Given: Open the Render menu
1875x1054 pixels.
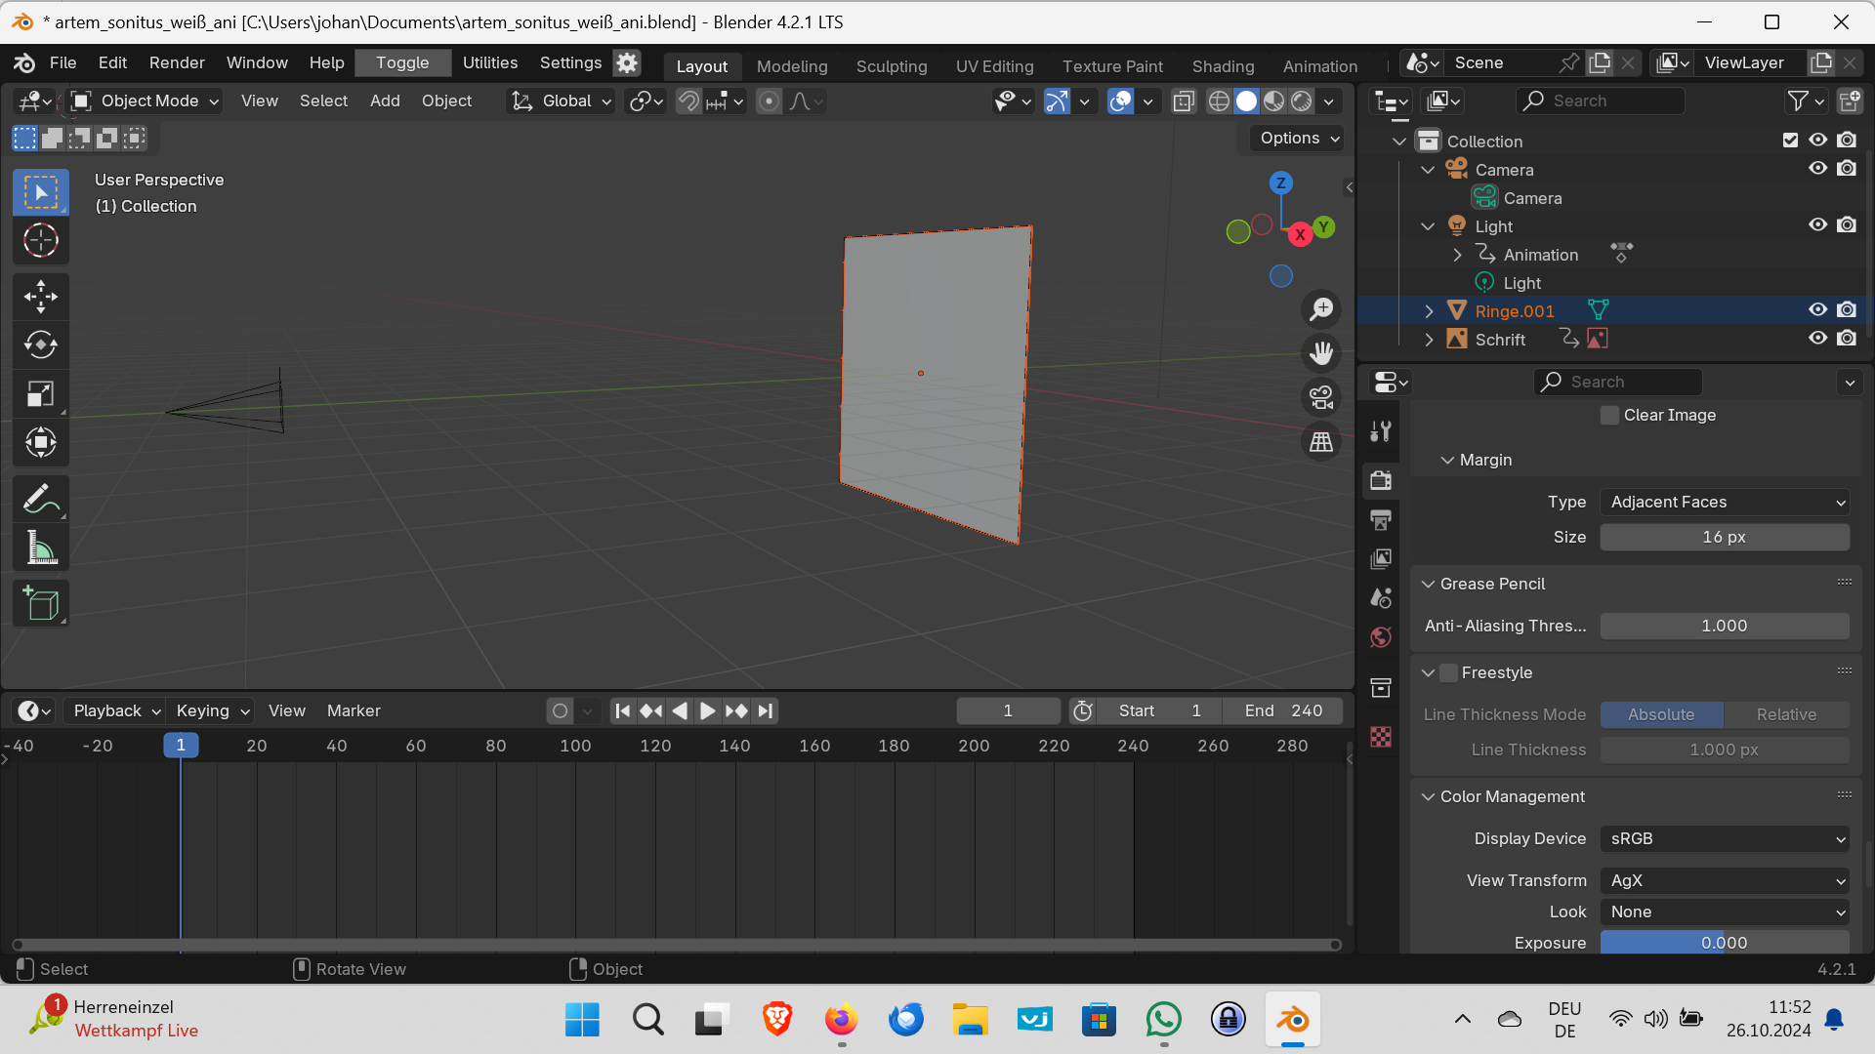Looking at the screenshot, I should [177, 62].
